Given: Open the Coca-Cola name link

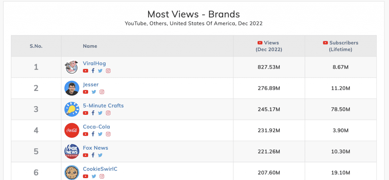Looking at the screenshot, I should (x=96, y=127).
